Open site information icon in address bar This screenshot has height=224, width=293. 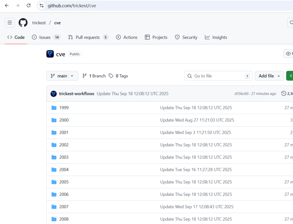42,6
